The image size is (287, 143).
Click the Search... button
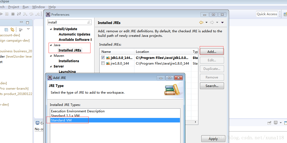(212, 86)
